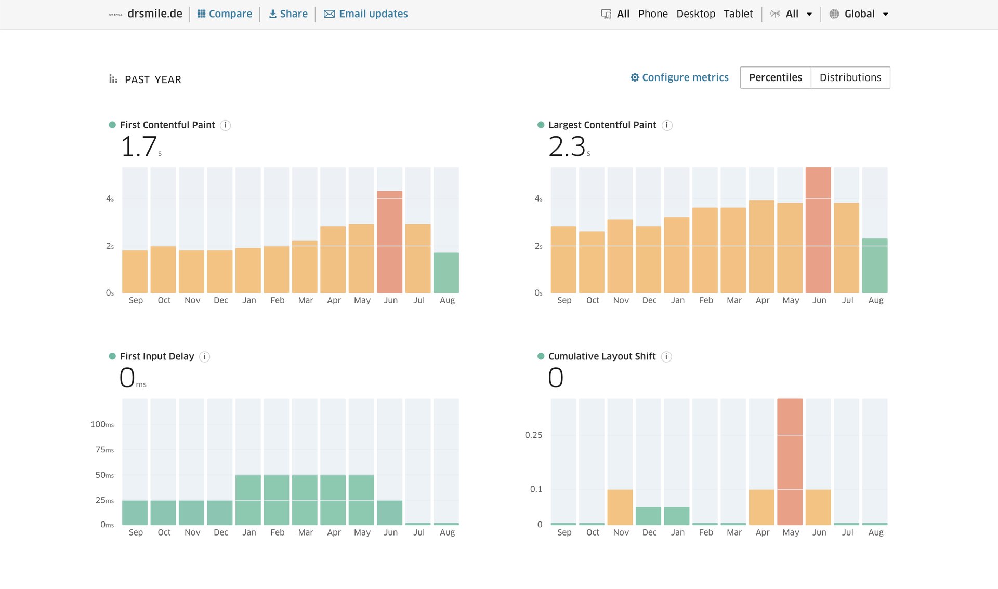Filter data by Phone device
This screenshot has width=998, height=589.
coord(653,14)
